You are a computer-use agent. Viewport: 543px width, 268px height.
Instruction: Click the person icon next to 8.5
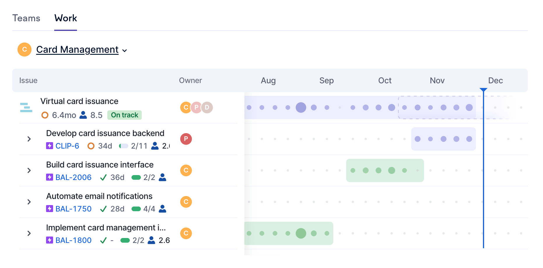[83, 115]
